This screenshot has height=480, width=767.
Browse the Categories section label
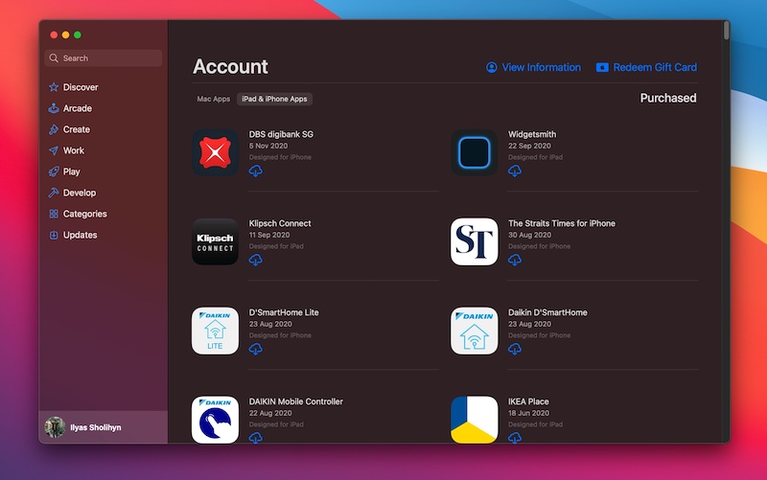click(84, 214)
